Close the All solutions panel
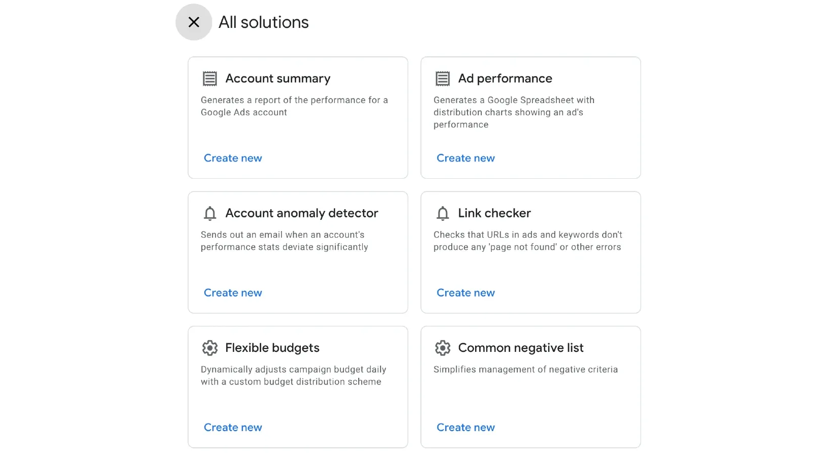Screen dimensions: 813x457 click(x=194, y=22)
